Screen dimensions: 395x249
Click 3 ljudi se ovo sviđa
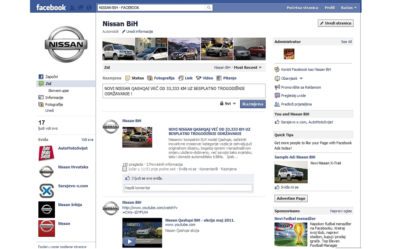pyautogui.click(x=147, y=178)
